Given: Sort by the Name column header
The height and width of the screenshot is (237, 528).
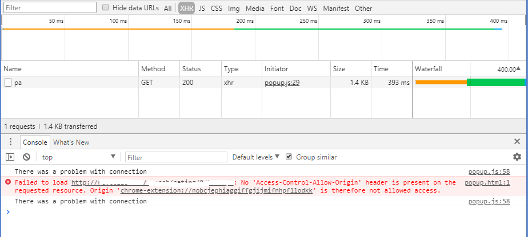Looking at the screenshot, I should [x=70, y=69].
